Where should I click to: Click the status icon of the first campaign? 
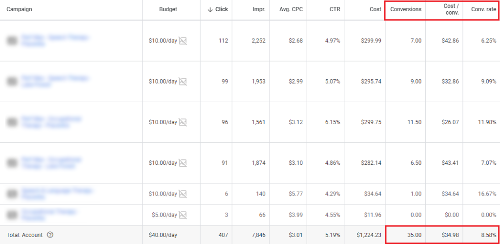(9, 41)
